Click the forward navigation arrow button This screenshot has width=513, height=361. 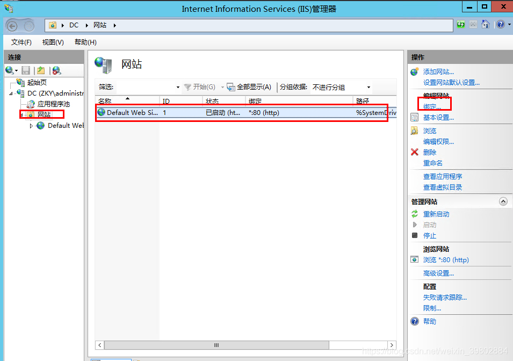[x=29, y=26]
